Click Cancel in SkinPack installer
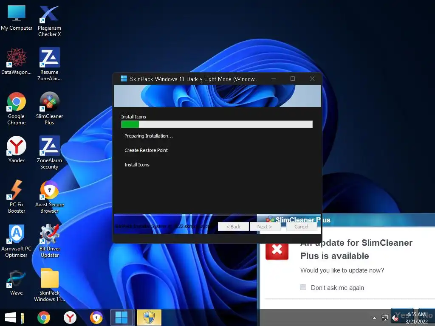Screen dimensions: 435x326 (x=301, y=227)
